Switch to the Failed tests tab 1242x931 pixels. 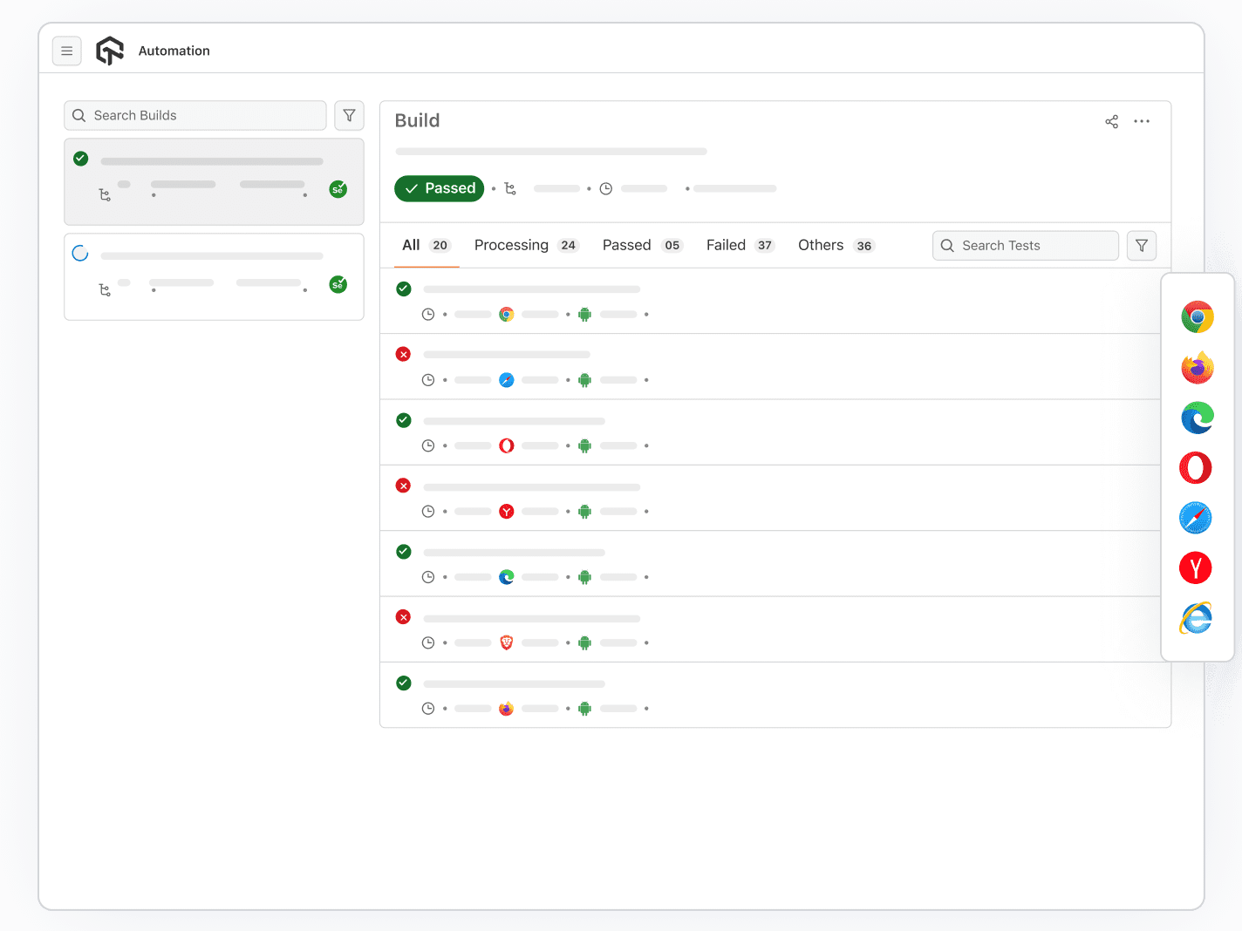[727, 245]
